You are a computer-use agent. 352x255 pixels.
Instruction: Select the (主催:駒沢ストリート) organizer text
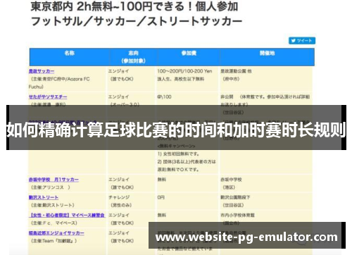[x=52, y=205]
